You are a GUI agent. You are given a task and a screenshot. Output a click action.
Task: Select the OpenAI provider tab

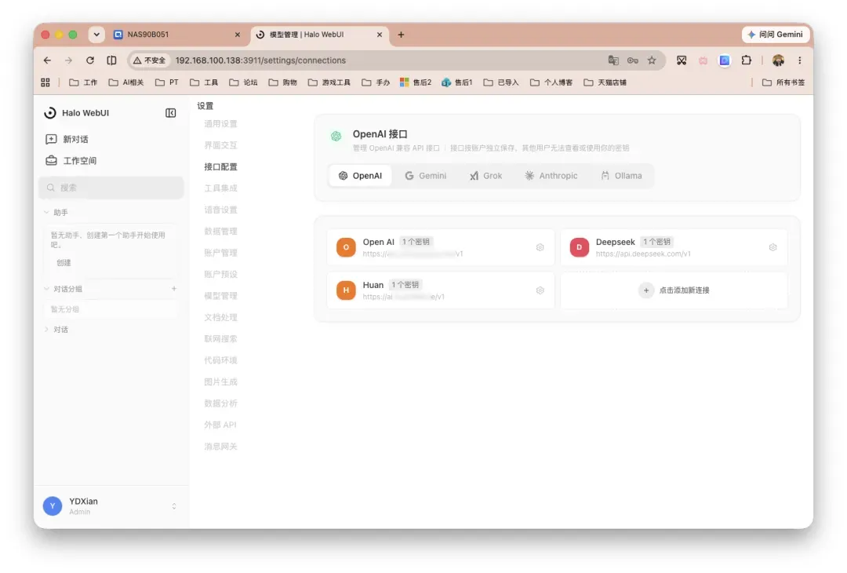tap(360, 176)
